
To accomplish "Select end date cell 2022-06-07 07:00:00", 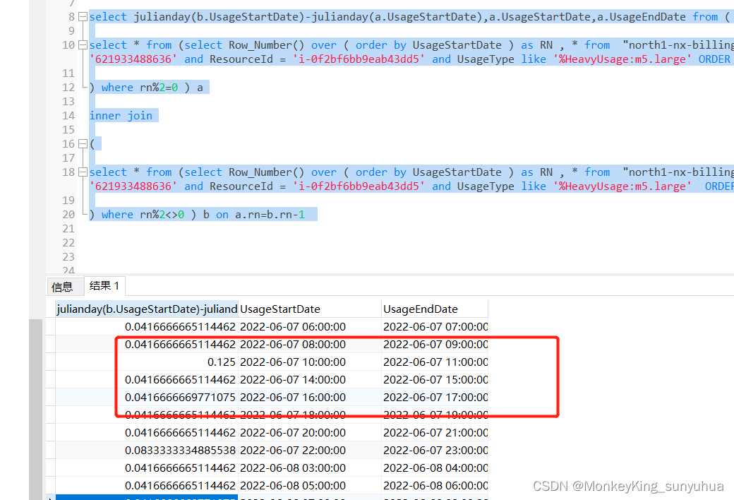I will (x=435, y=326).
